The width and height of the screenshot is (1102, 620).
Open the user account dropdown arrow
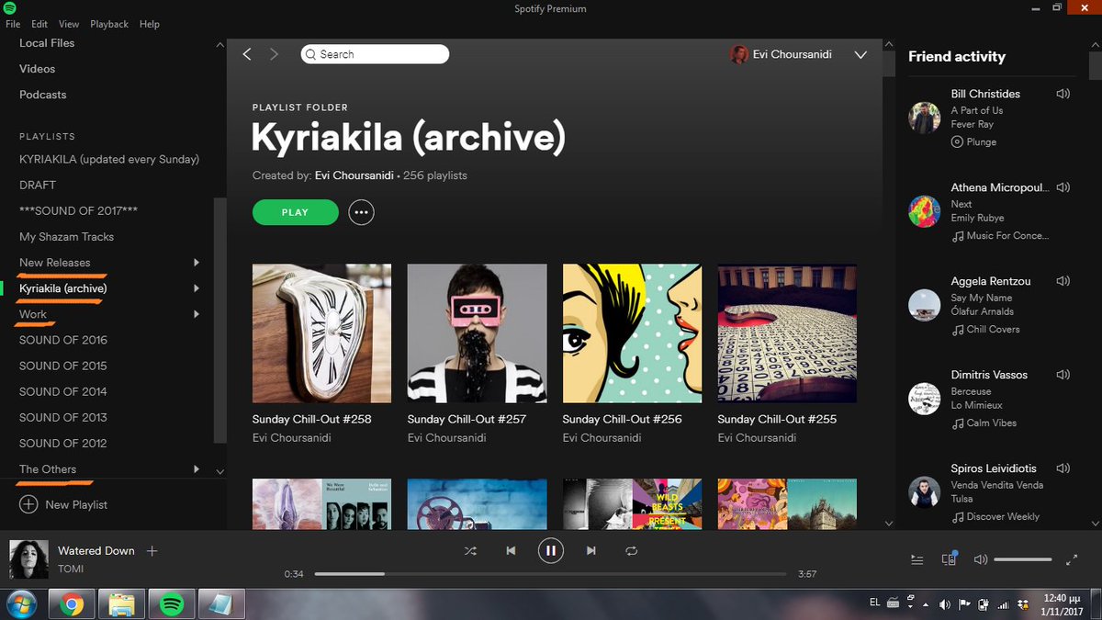tap(860, 55)
